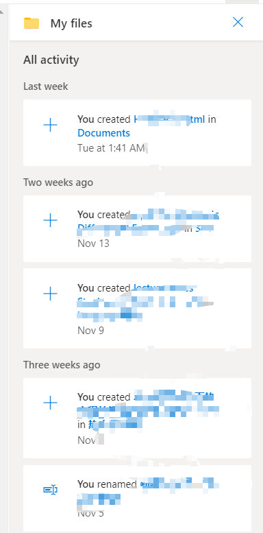This screenshot has width=263, height=533.
Task: Open the Documents folder link
Action: point(104,133)
